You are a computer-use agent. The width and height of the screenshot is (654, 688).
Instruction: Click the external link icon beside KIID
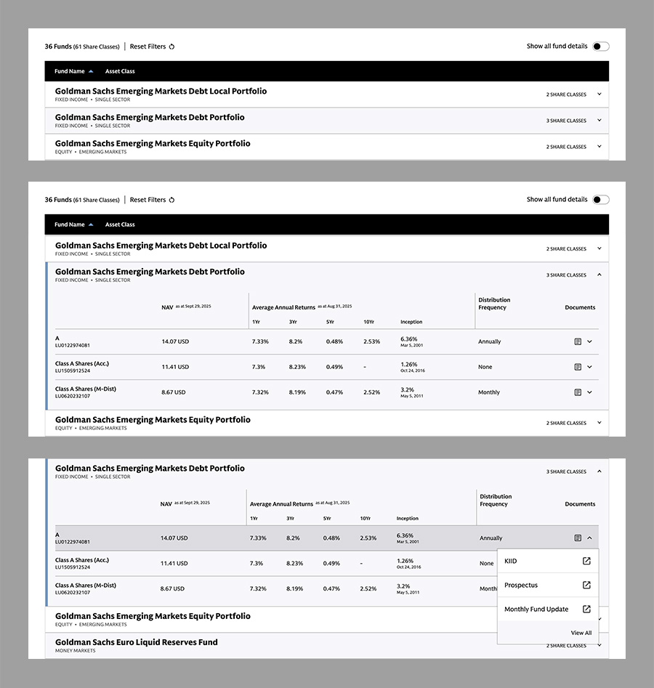586,561
